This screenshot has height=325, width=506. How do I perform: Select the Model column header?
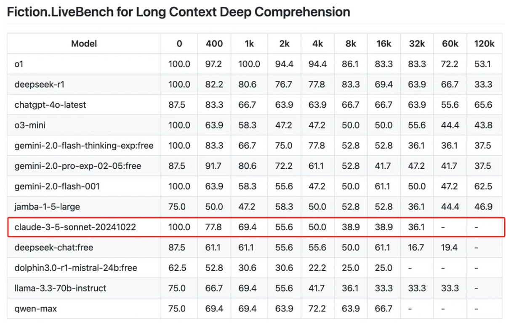tap(84, 43)
